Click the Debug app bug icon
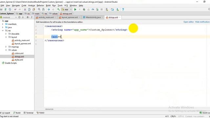Viewport: 210px width, 118px height. click(84, 10)
